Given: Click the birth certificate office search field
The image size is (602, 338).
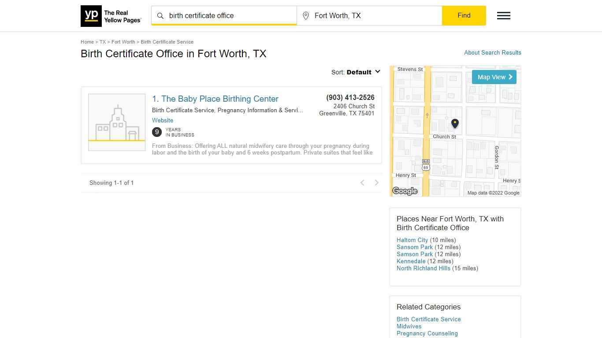Looking at the screenshot, I should 224,16.
